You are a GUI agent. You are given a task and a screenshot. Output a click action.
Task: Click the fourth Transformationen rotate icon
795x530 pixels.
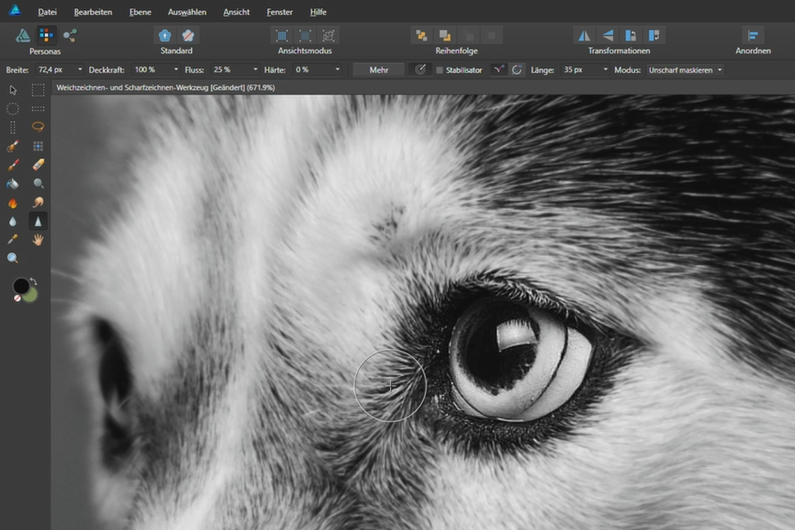(654, 35)
